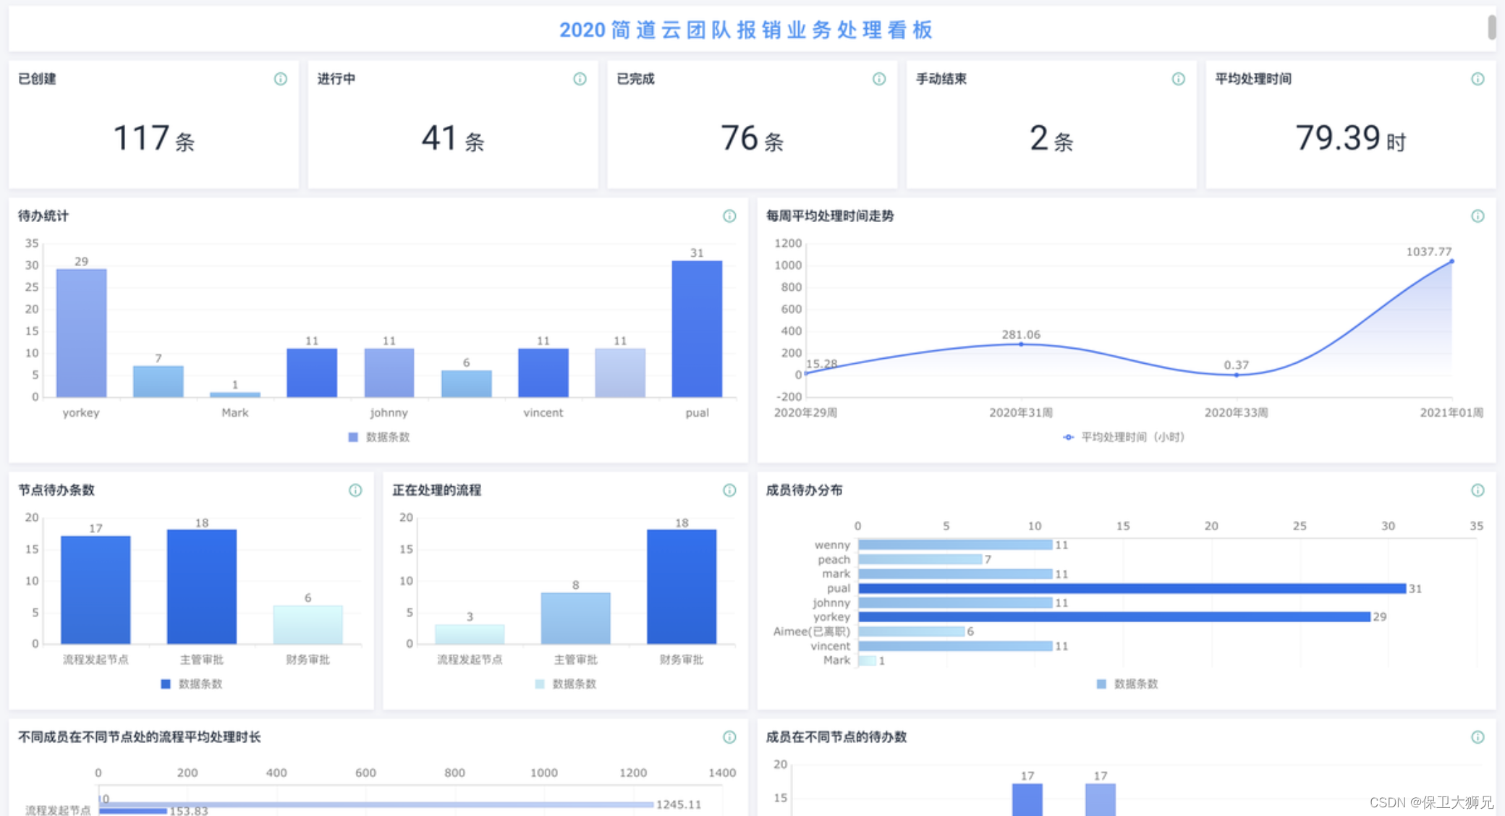
Task: Click info icon on 成员在不同节点的待办数 panel
Action: [x=1478, y=737]
